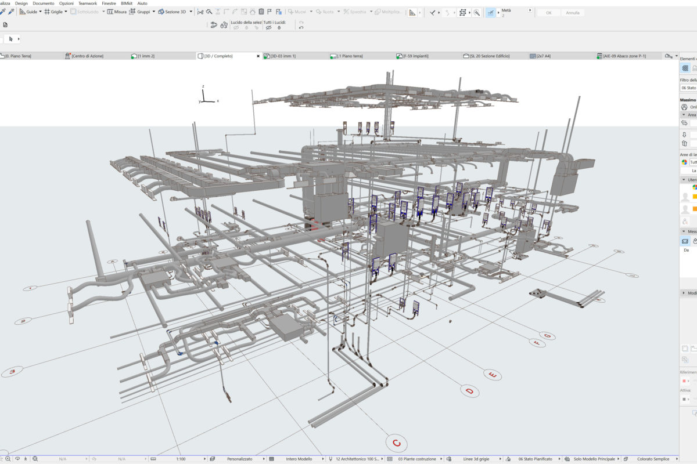Select the arrow pointer tool
This screenshot has width=697, height=464.
pyautogui.click(x=11, y=39)
